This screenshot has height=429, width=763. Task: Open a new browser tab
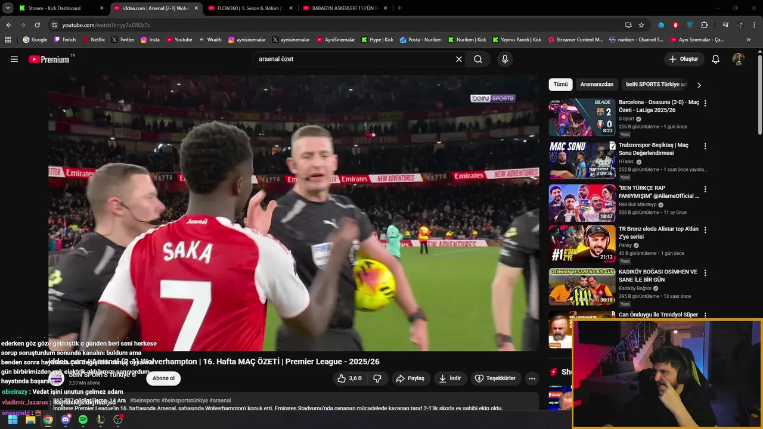(399, 8)
